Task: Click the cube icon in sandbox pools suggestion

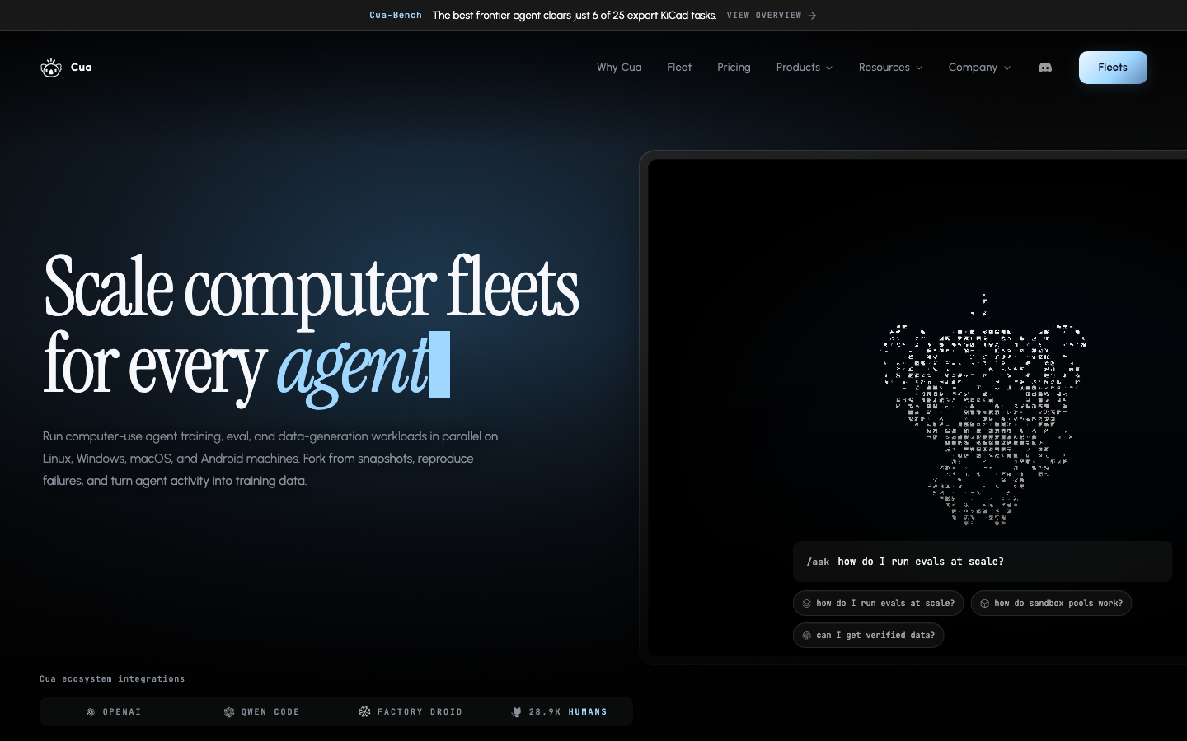Action: point(984,604)
